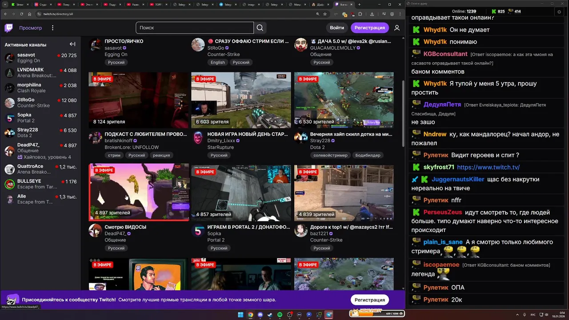Close the active Twitch browser tab
This screenshot has height=320, width=569.
tap(351, 4)
